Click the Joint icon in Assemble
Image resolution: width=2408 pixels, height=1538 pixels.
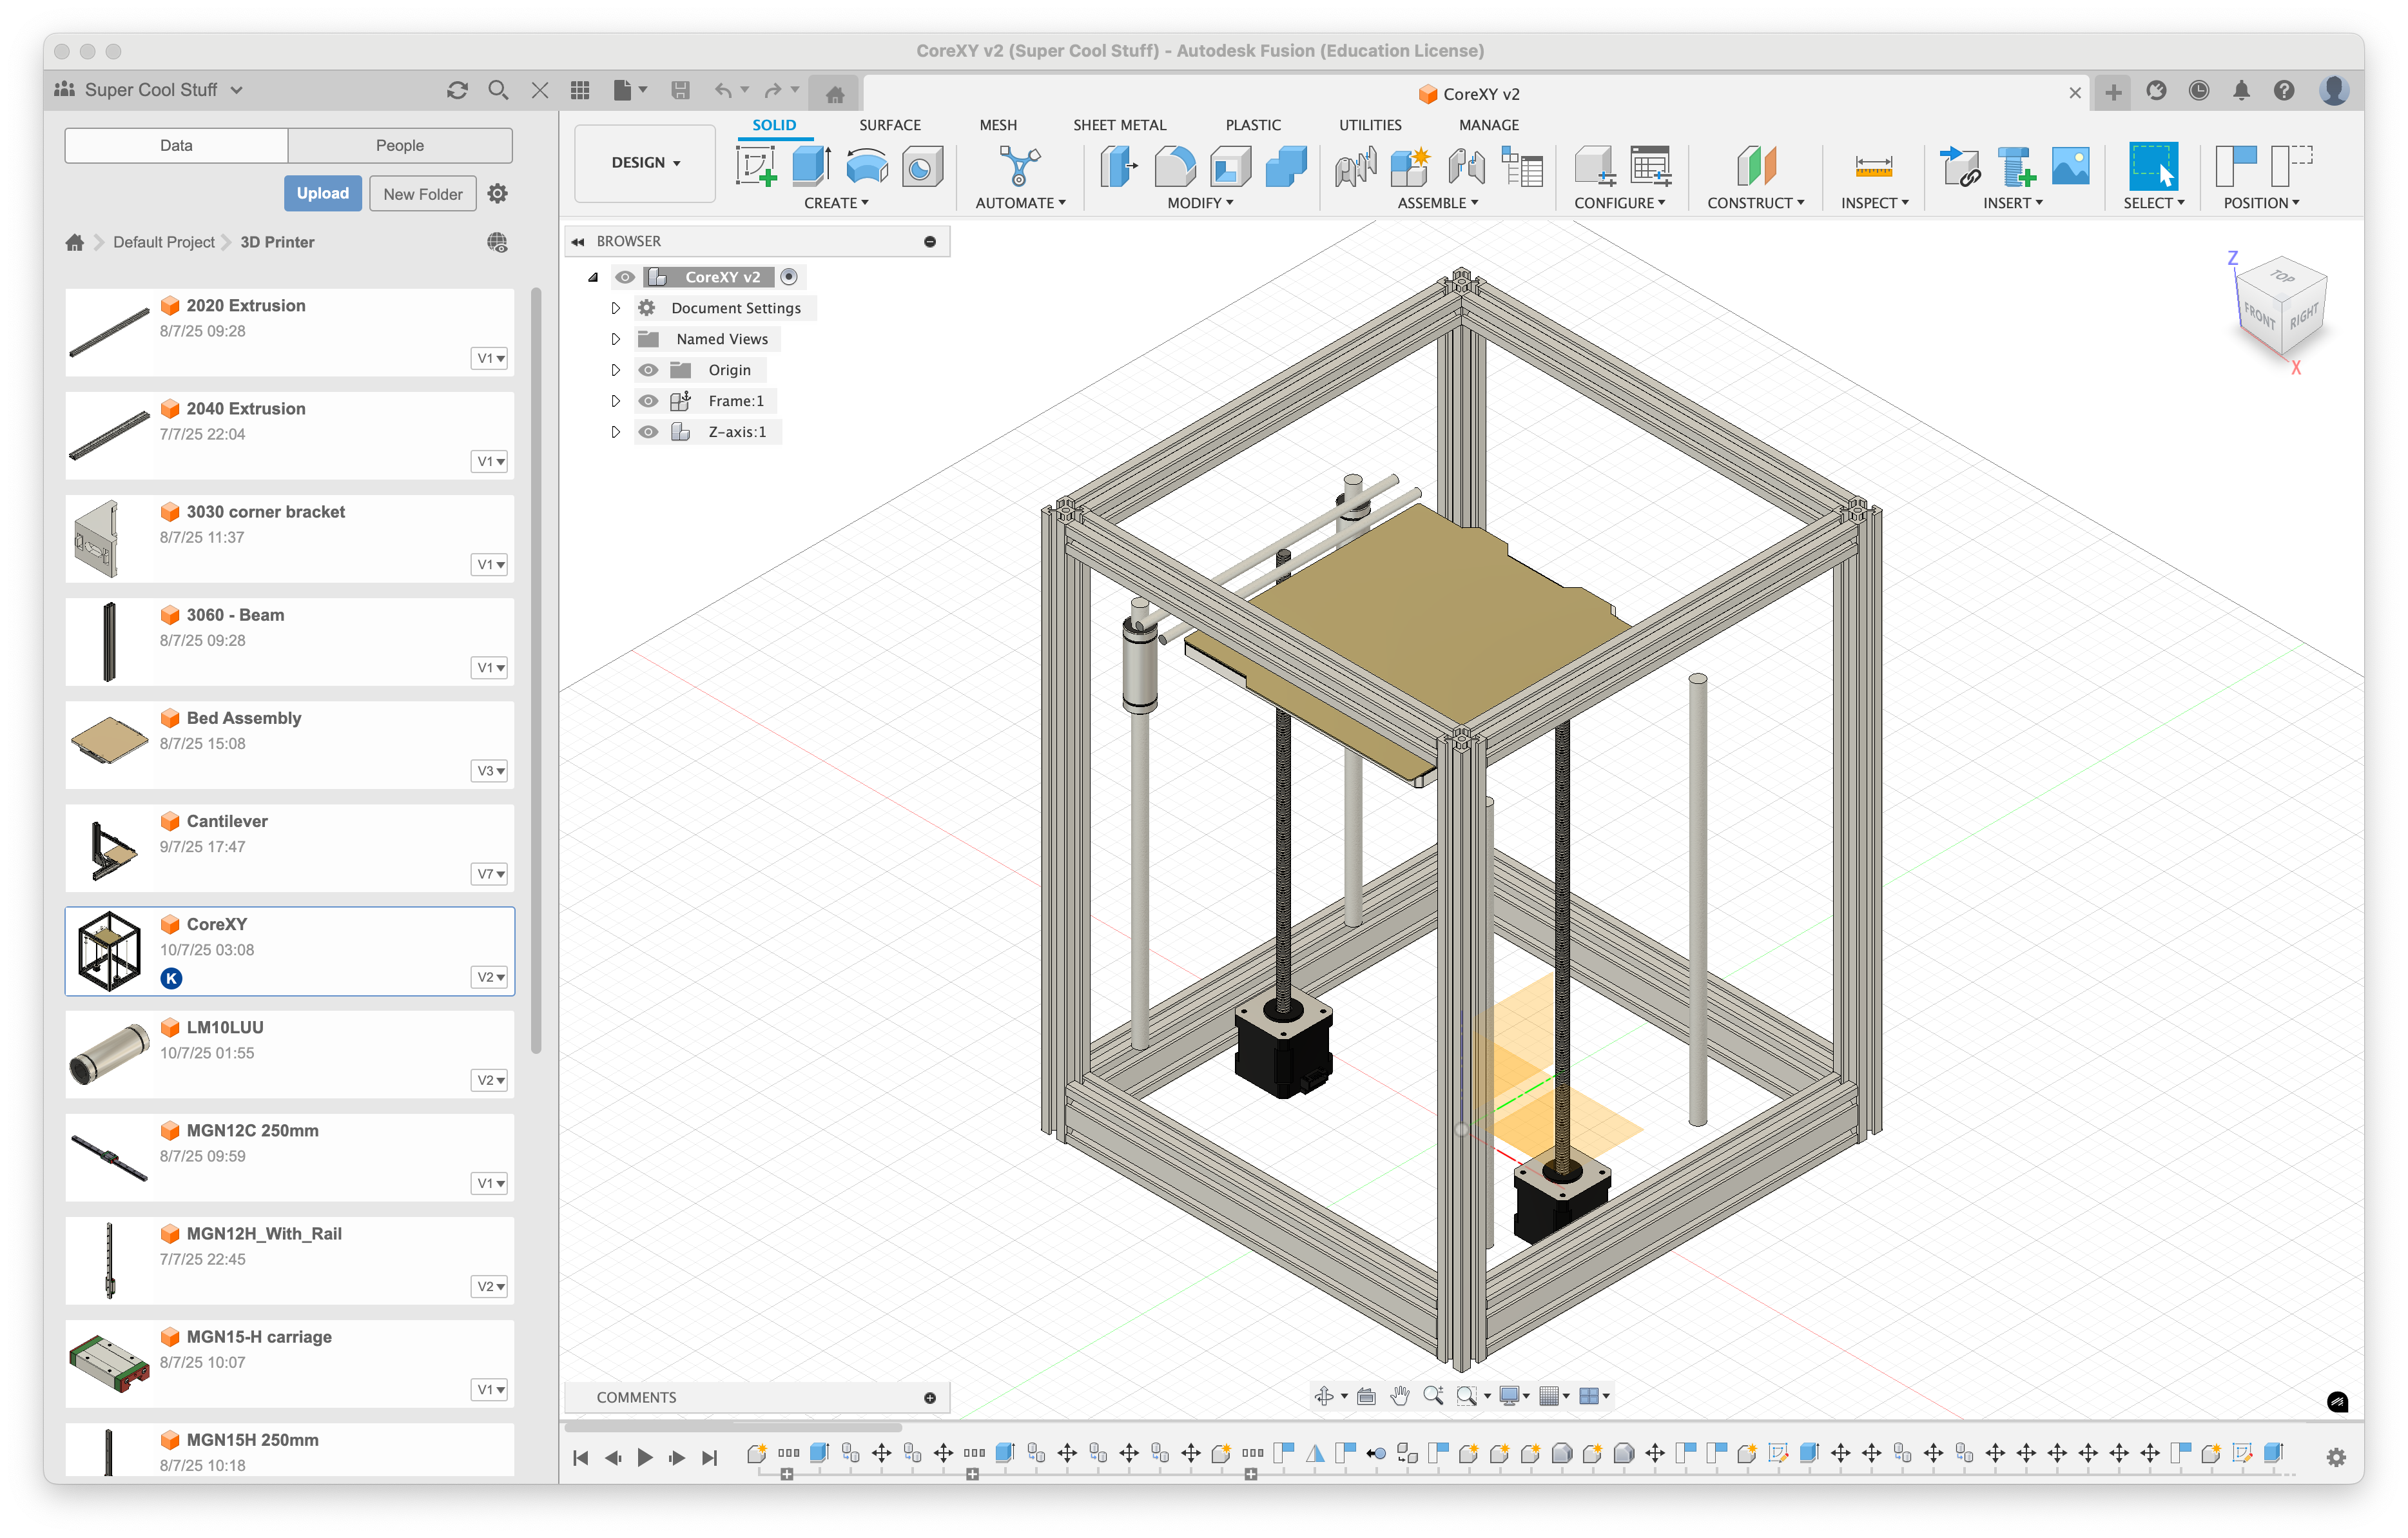(1355, 166)
